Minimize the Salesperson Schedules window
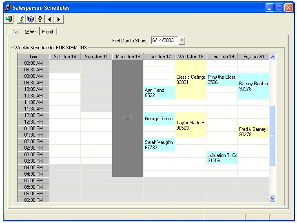 click(x=270, y=8)
